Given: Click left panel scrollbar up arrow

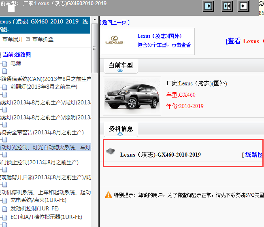Looking at the screenshot, I should [x=95, y=19].
